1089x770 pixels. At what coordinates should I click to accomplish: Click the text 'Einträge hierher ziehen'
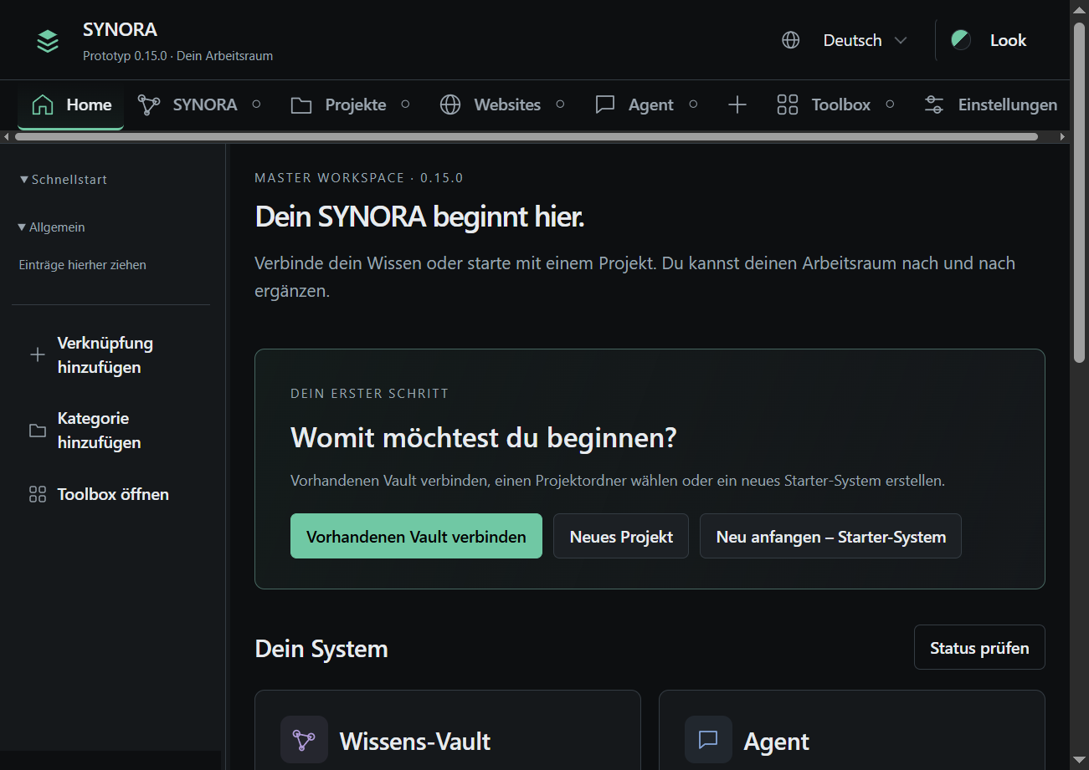pyautogui.click(x=83, y=265)
